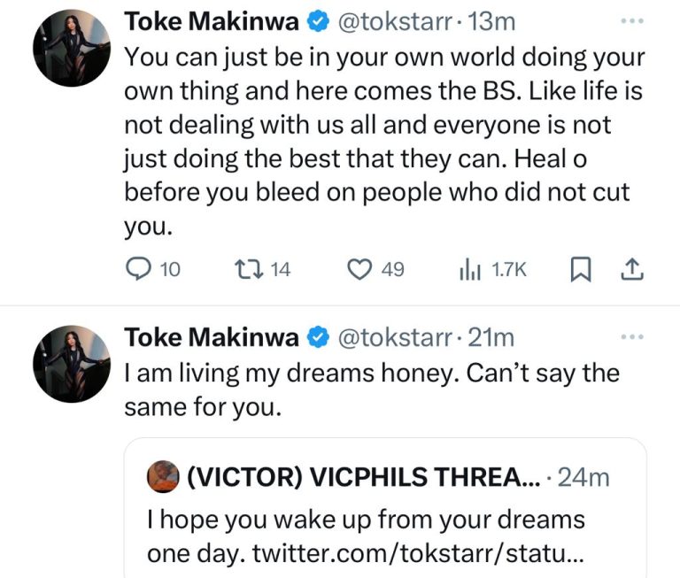Click the 21m timestamp of second tweet

tap(494, 337)
